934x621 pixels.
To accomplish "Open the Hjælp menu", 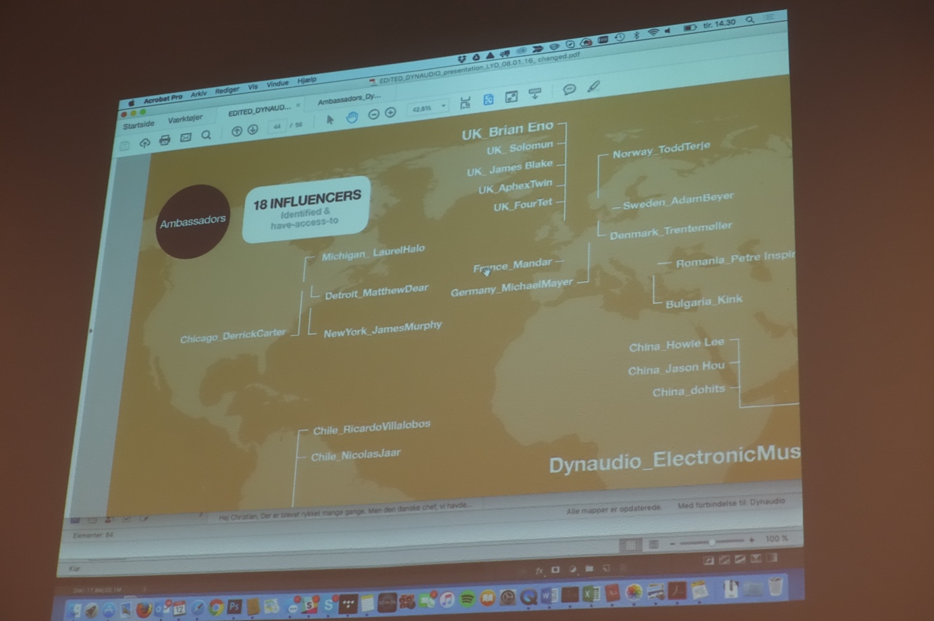I will 307,80.
